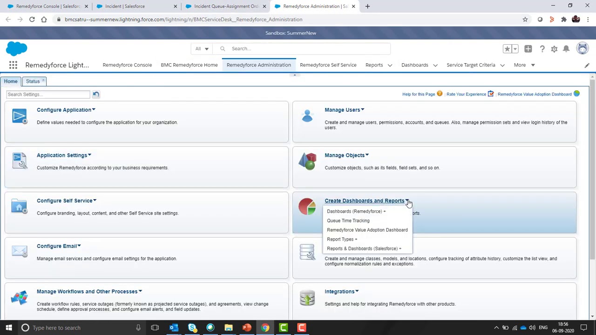Switch to Remedyforce Console tab
596x335 pixels.
[x=127, y=65]
